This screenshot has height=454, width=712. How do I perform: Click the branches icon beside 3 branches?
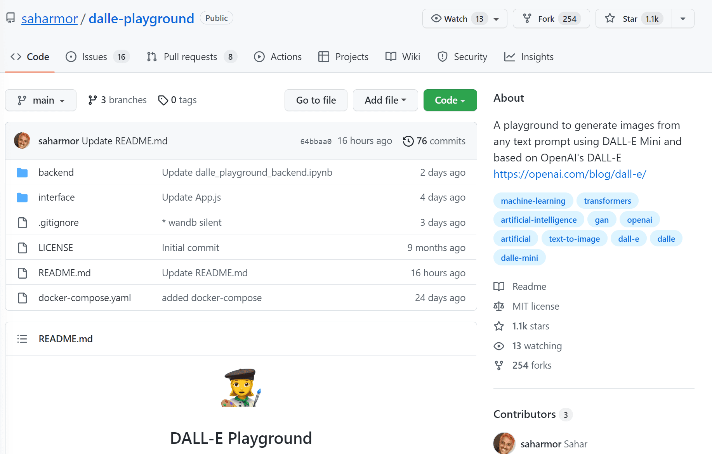click(92, 100)
